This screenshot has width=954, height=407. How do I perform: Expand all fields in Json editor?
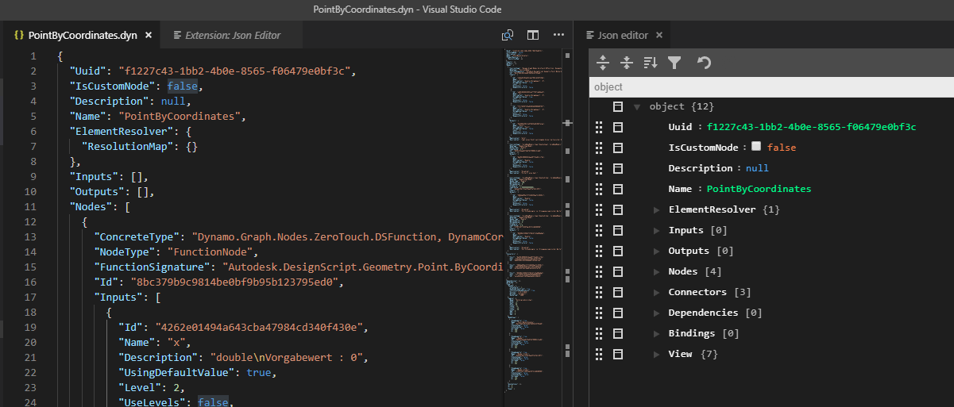coord(603,63)
